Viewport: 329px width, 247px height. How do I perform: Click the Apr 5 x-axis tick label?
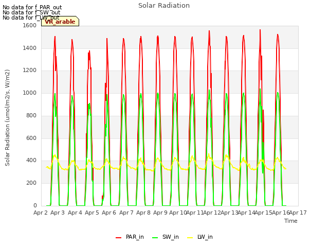[x=92, y=213]
